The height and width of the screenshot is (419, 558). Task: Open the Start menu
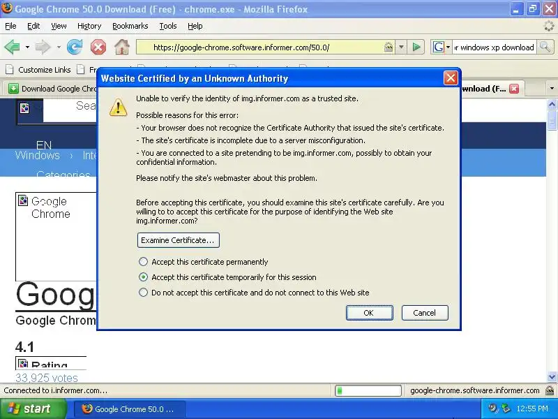(33, 409)
